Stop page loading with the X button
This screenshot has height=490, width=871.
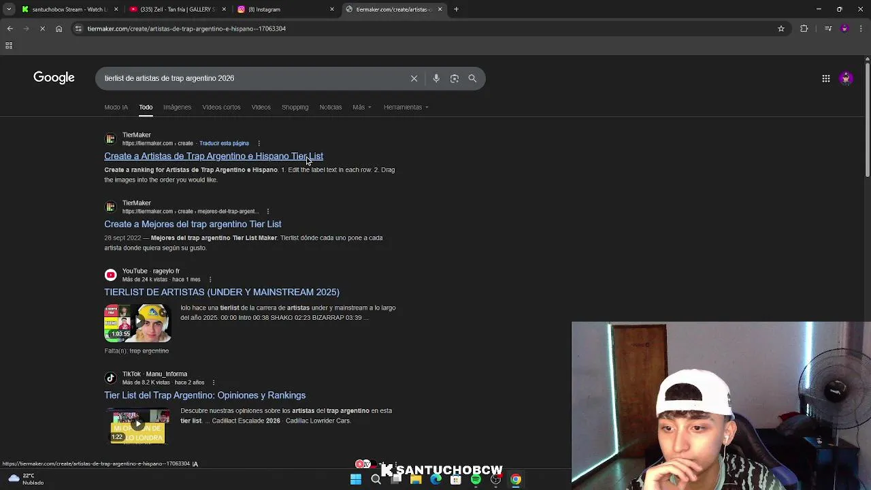point(42,29)
